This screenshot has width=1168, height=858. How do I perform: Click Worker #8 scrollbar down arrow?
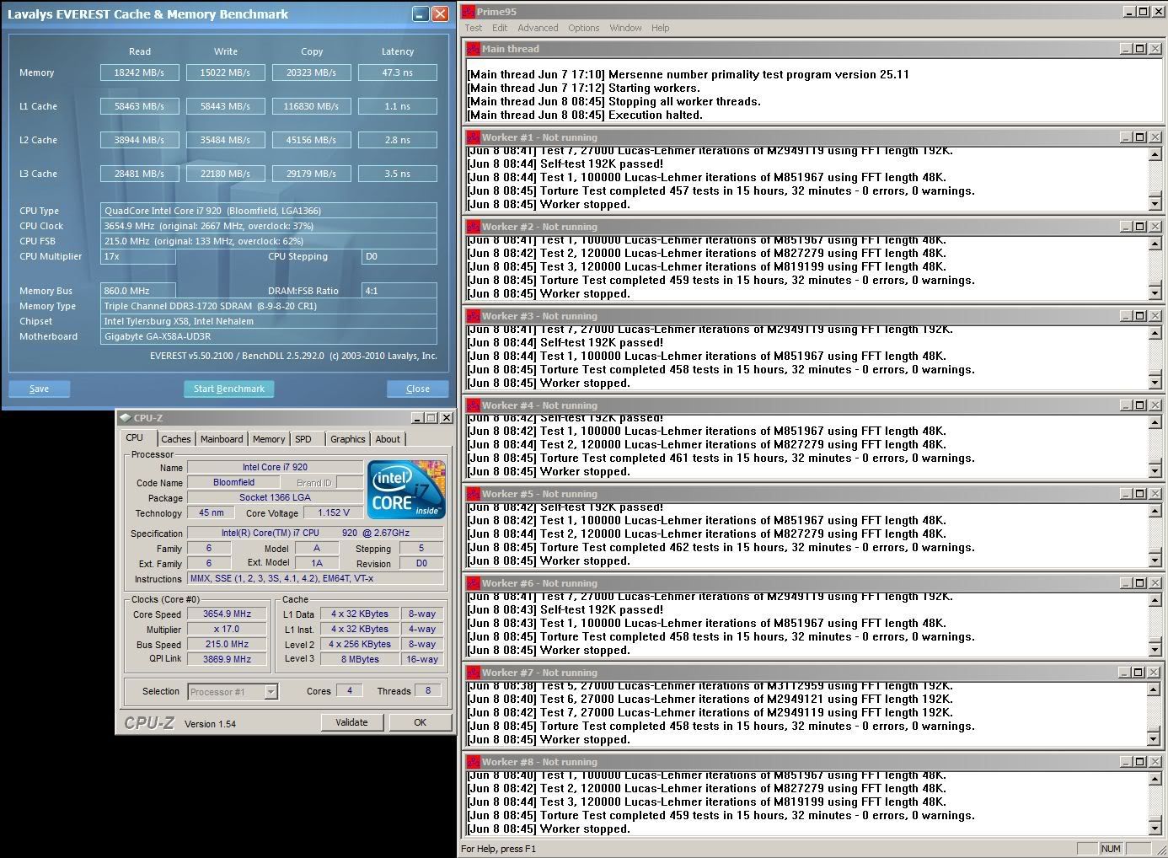[1155, 828]
